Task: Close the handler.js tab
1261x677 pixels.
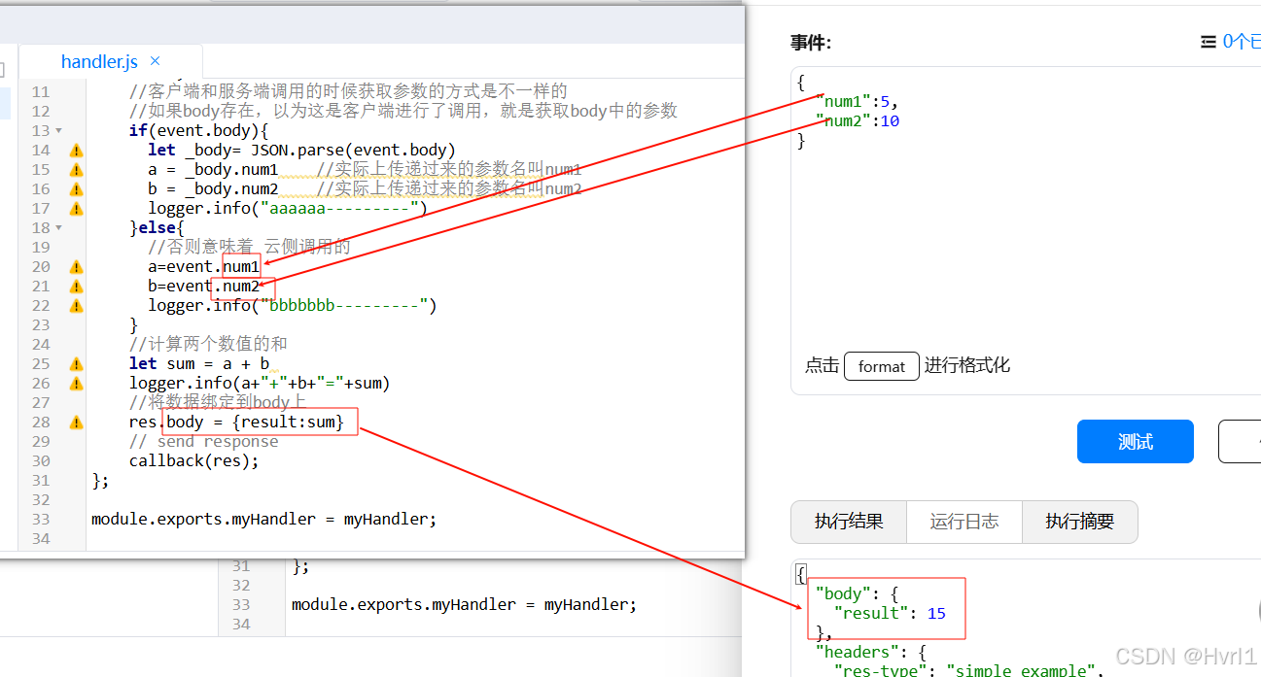Action: coord(156,61)
